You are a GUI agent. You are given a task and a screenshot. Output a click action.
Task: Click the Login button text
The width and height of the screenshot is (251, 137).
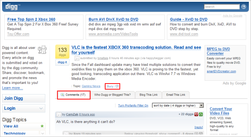click(10, 108)
